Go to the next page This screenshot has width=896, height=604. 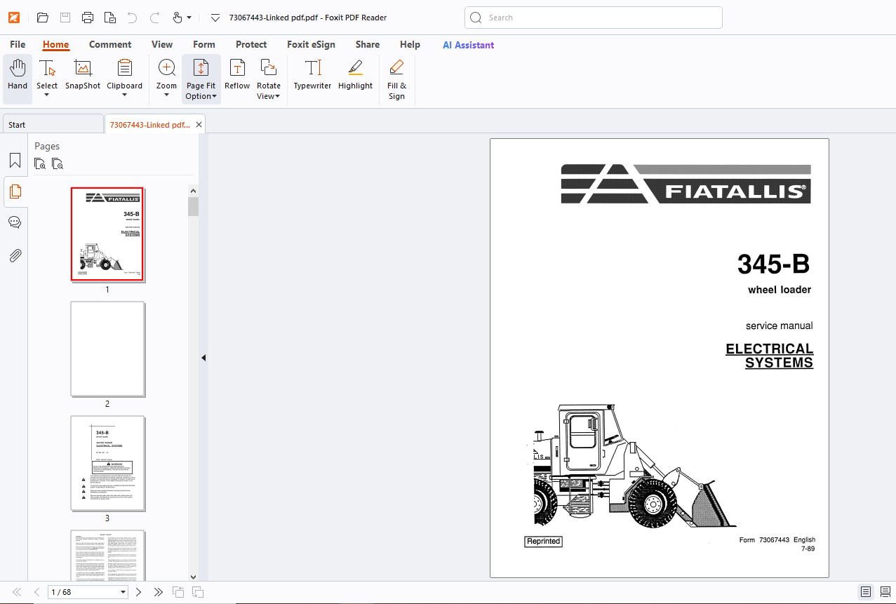139,592
